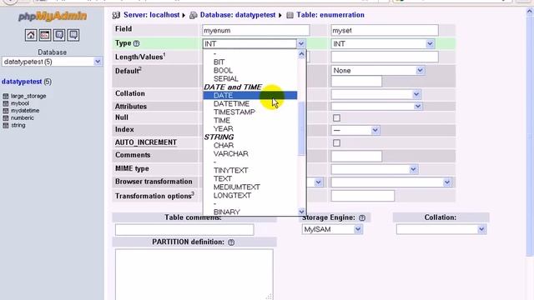The width and height of the screenshot is (534, 300).
Task: Open the myset Index dropdown
Action: [355, 130]
